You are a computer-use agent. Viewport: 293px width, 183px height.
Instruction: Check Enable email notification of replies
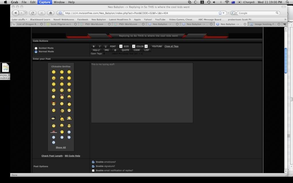click(93, 170)
